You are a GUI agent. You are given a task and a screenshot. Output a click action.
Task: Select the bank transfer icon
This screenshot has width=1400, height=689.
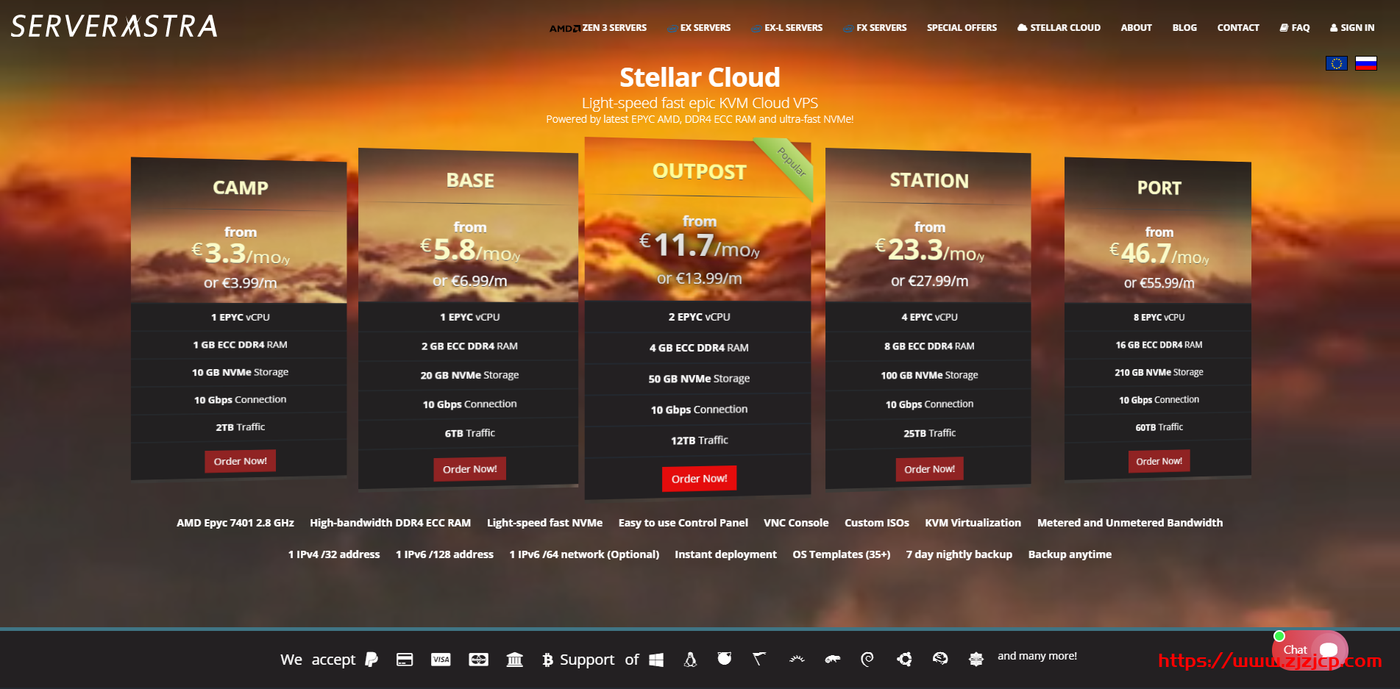[515, 660]
